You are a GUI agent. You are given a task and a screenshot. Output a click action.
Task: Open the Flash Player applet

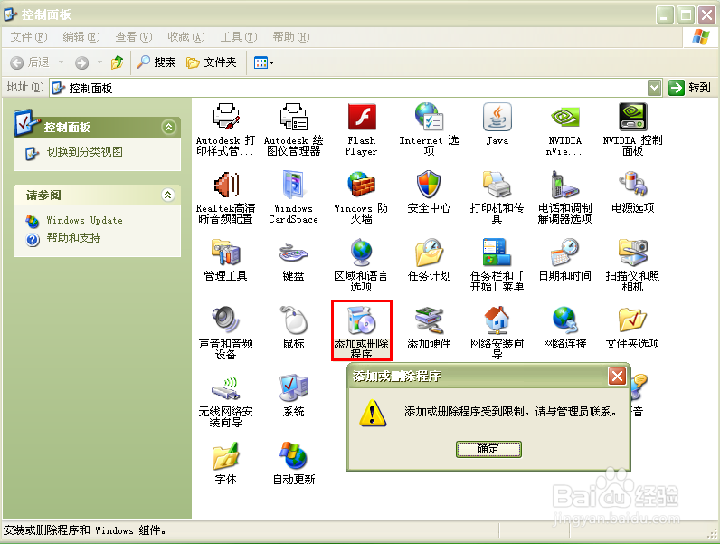(362, 129)
